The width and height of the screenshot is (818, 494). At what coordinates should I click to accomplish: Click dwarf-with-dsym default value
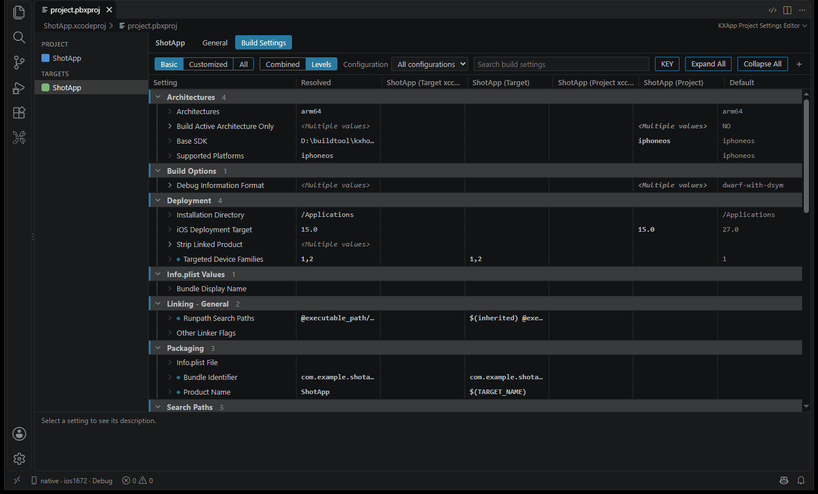[x=753, y=185]
